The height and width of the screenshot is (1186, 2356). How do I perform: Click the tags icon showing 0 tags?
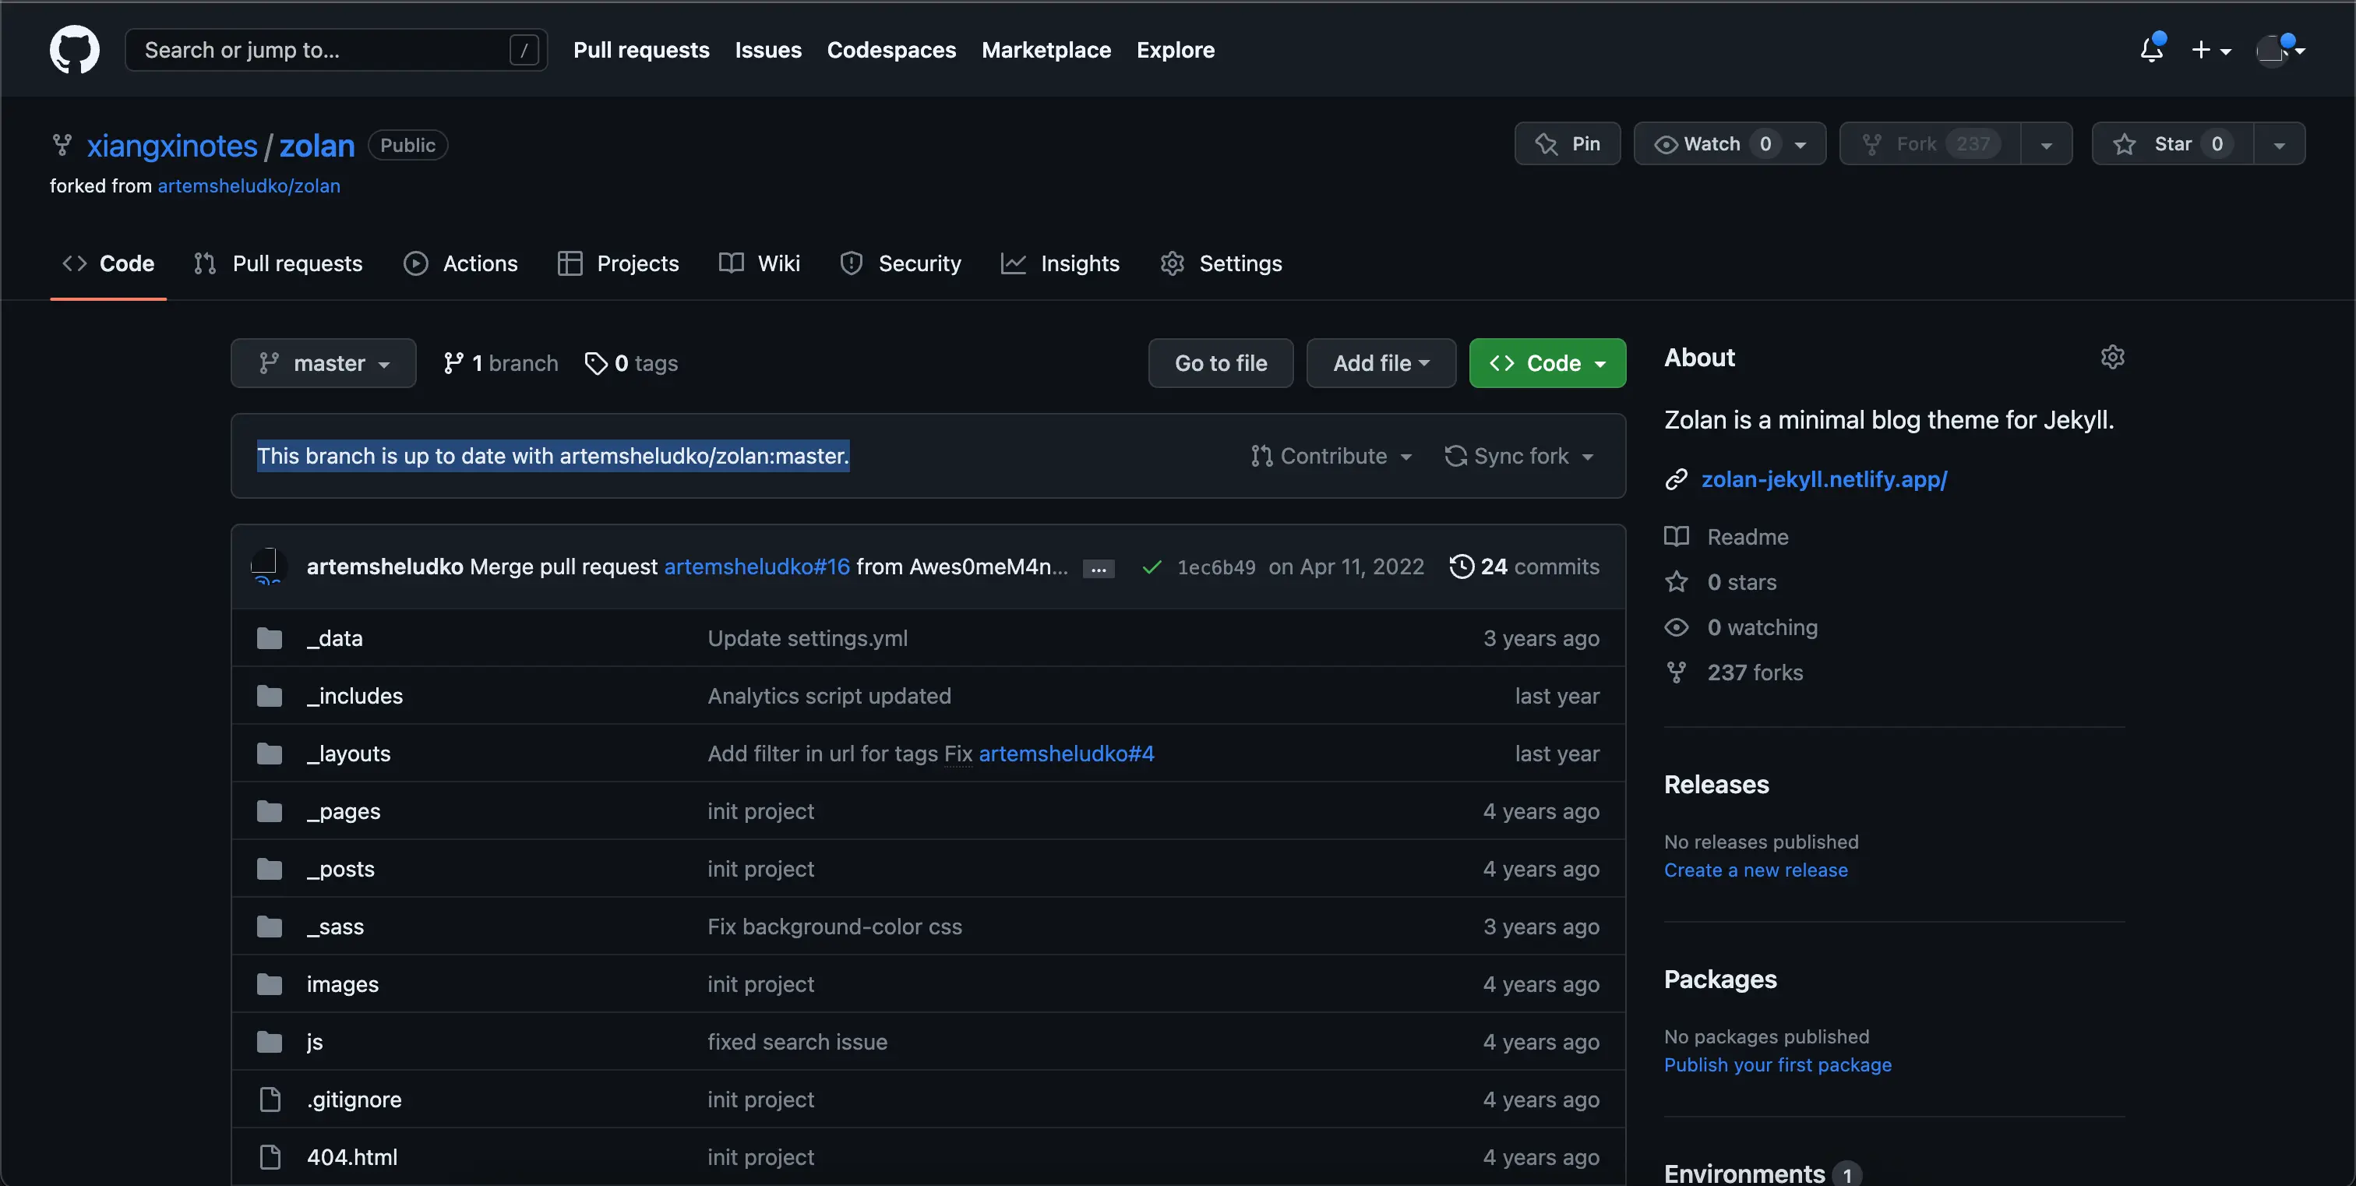(x=596, y=363)
